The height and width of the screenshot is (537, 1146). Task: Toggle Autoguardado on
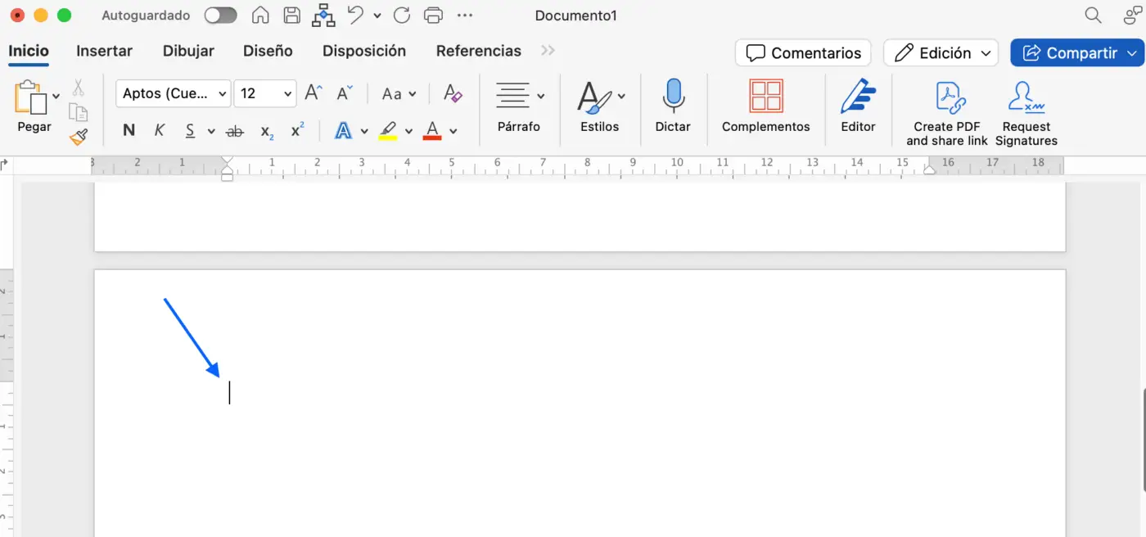(x=219, y=15)
